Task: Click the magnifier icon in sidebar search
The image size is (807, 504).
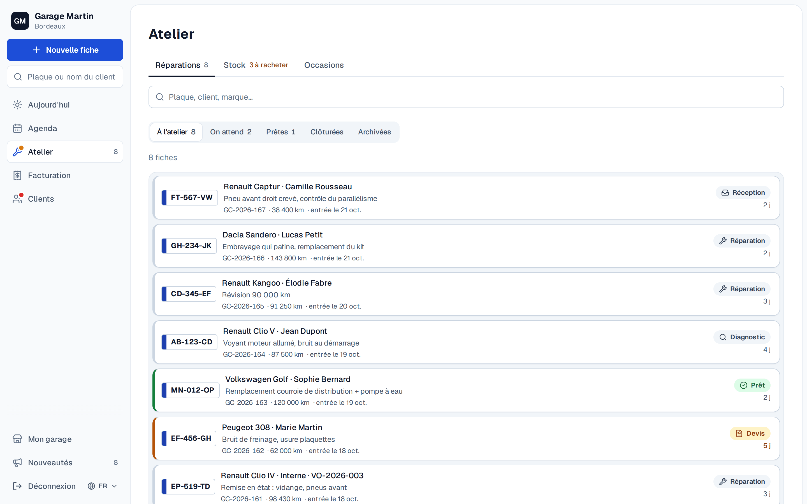Action: coord(18,77)
